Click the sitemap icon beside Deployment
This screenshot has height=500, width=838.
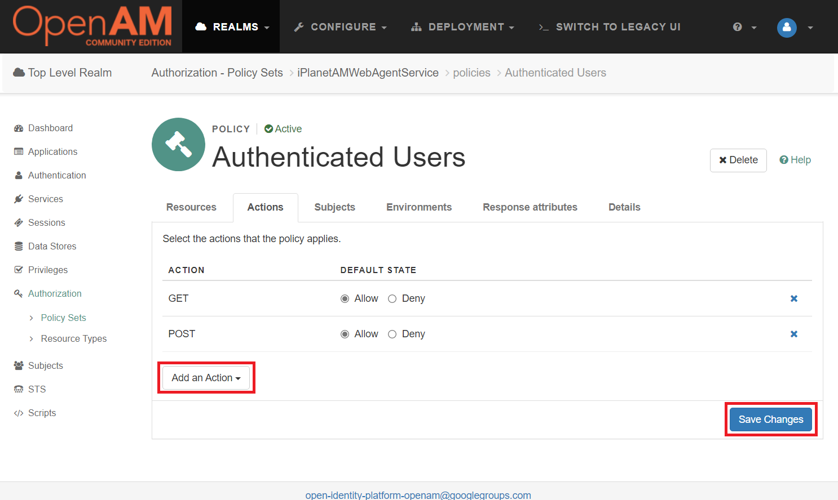pyautogui.click(x=416, y=27)
